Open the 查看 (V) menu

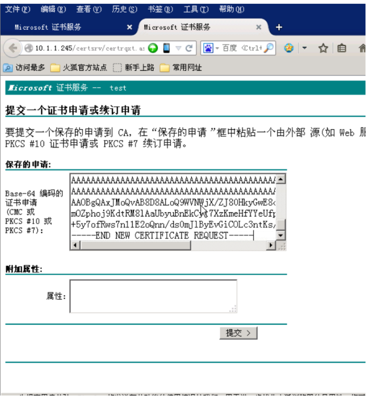click(89, 10)
